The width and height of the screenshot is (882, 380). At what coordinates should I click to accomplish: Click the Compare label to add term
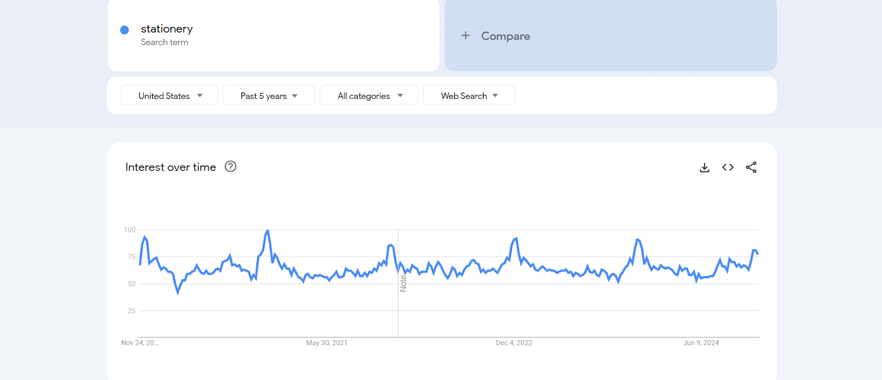pyautogui.click(x=505, y=36)
